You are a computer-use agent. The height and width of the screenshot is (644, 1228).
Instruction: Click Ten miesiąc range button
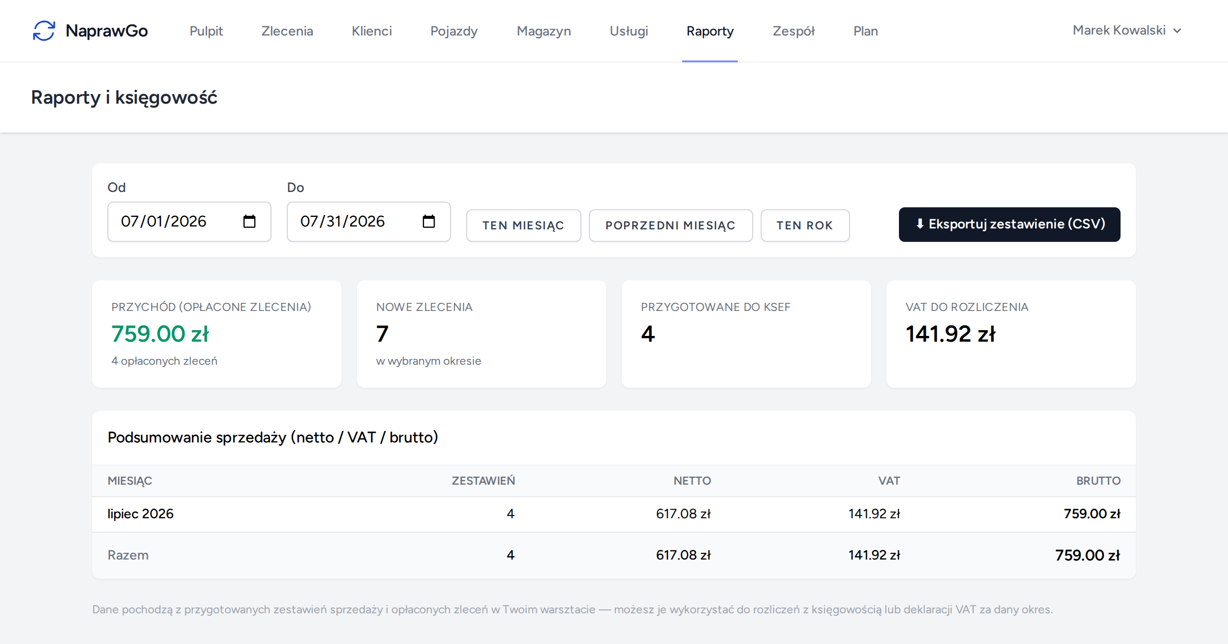point(523,226)
